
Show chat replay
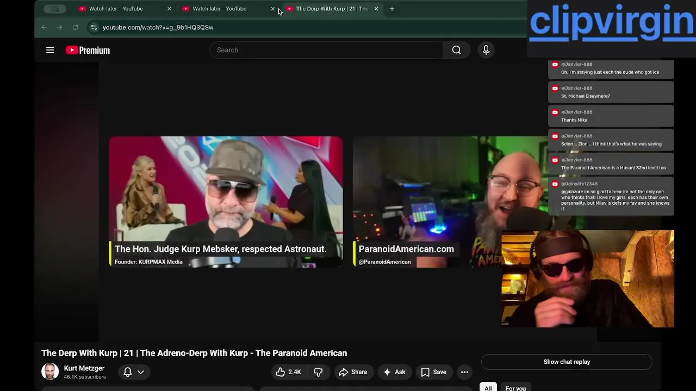(567, 362)
